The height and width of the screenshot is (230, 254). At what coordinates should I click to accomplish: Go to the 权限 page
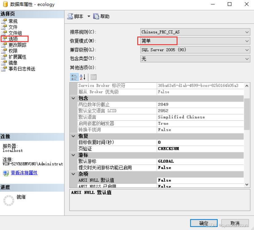tap(13, 51)
